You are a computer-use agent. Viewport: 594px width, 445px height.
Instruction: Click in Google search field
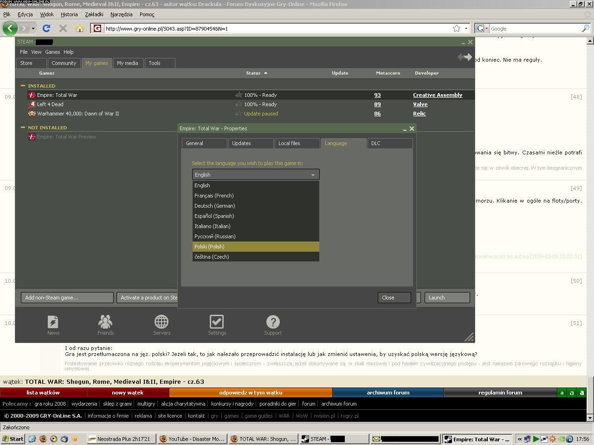click(x=536, y=28)
